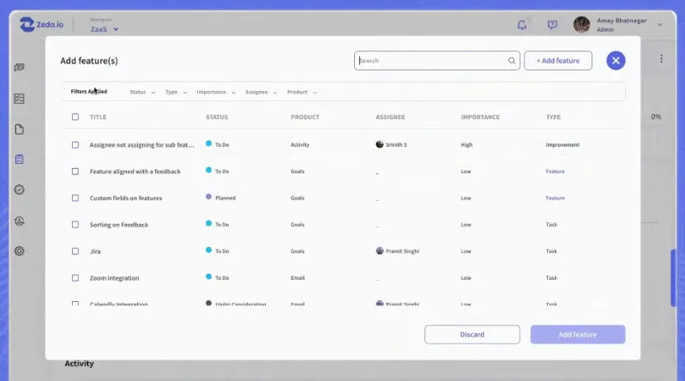The image size is (685, 381).
Task: Click the Planned status dot
Action: pyautogui.click(x=208, y=197)
